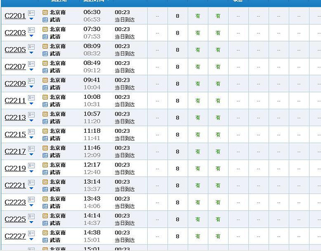This screenshot has width=321, height=251.
Task: Click the ID card icon beside train C2225
Action: click(31, 216)
